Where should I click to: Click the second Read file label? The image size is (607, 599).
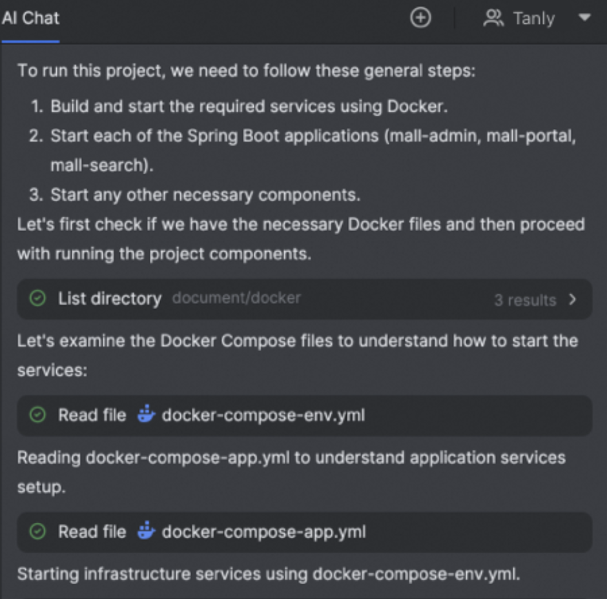point(92,532)
